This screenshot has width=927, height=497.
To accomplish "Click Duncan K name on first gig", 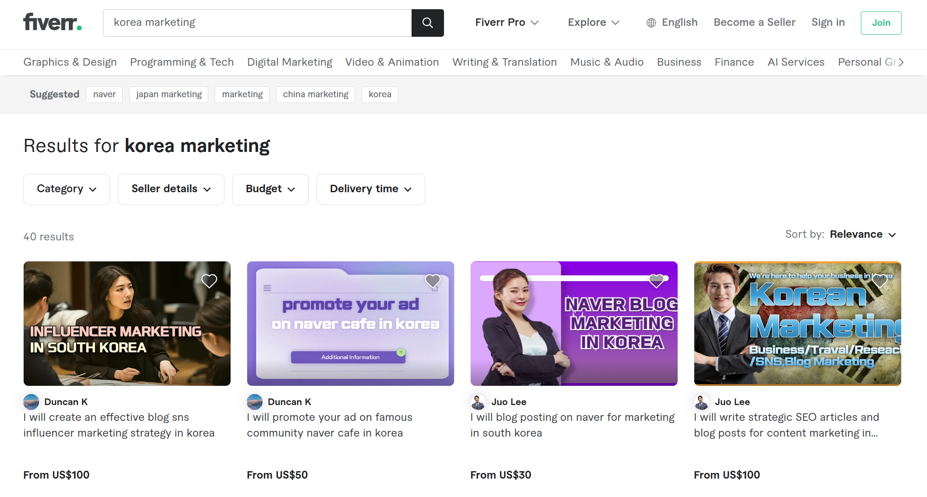I will pyautogui.click(x=66, y=402).
